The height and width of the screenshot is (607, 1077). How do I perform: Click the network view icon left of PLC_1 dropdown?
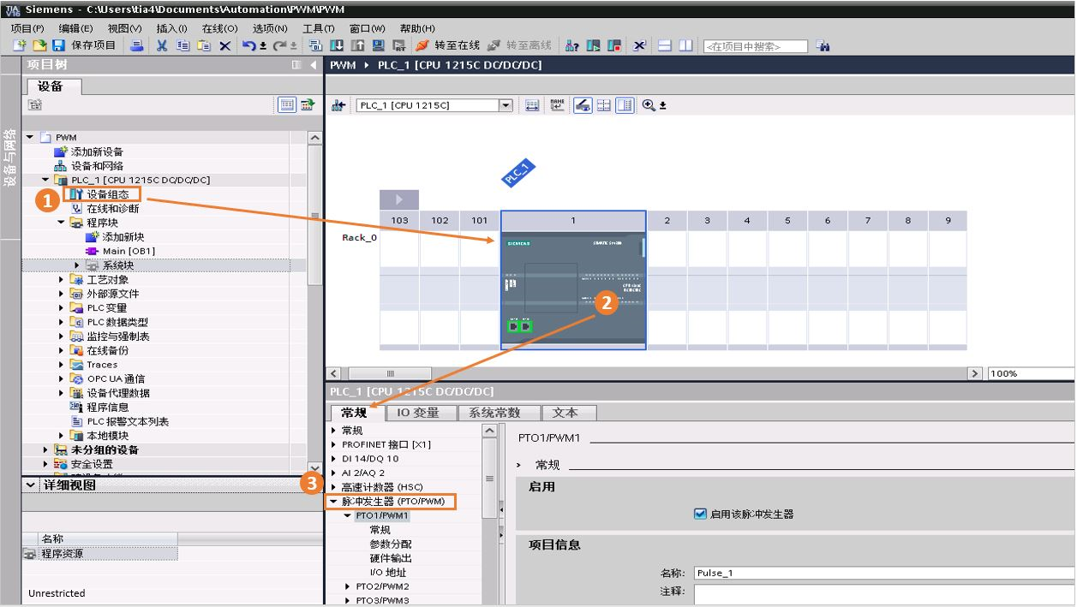tap(338, 105)
